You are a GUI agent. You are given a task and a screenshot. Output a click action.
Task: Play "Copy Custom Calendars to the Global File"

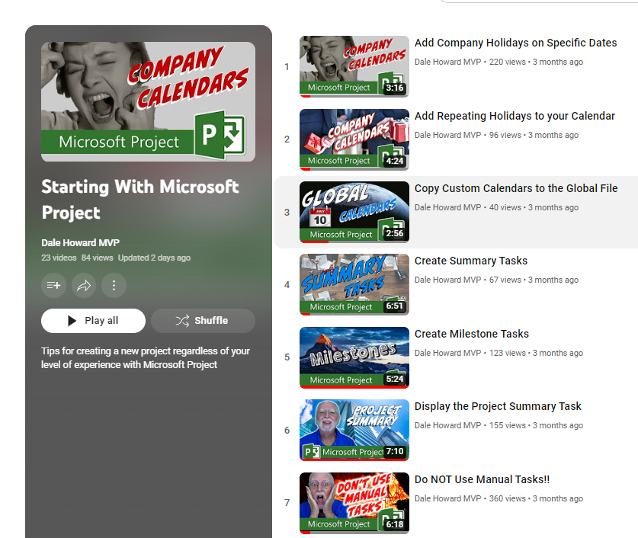pyautogui.click(x=516, y=188)
